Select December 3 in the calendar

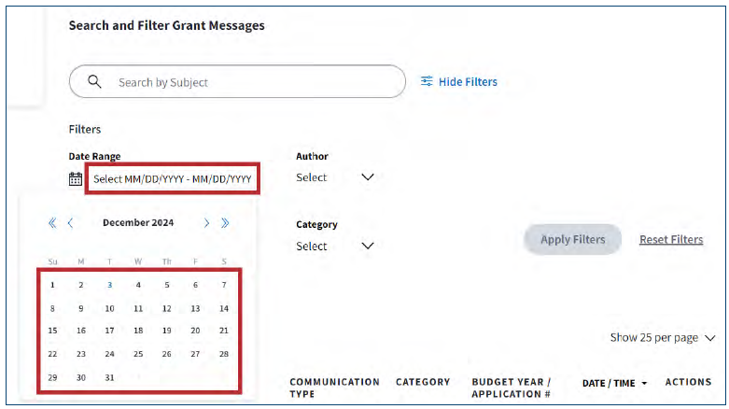(109, 285)
